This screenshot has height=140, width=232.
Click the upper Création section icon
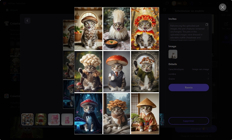pyautogui.click(x=6, y=23)
